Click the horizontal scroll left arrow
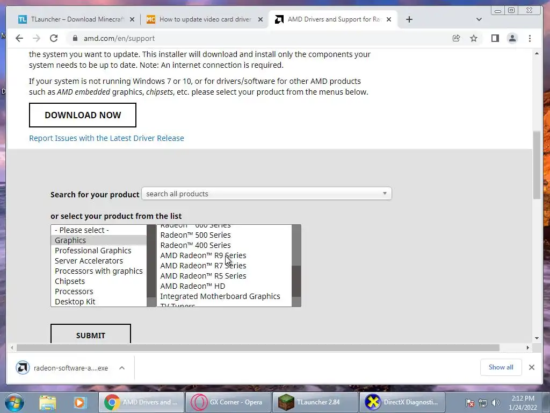 [12, 348]
